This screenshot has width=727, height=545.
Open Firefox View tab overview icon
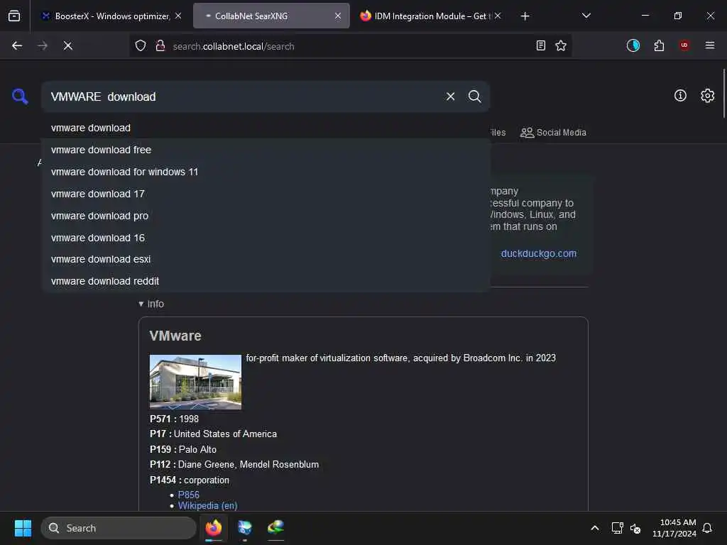click(14, 16)
